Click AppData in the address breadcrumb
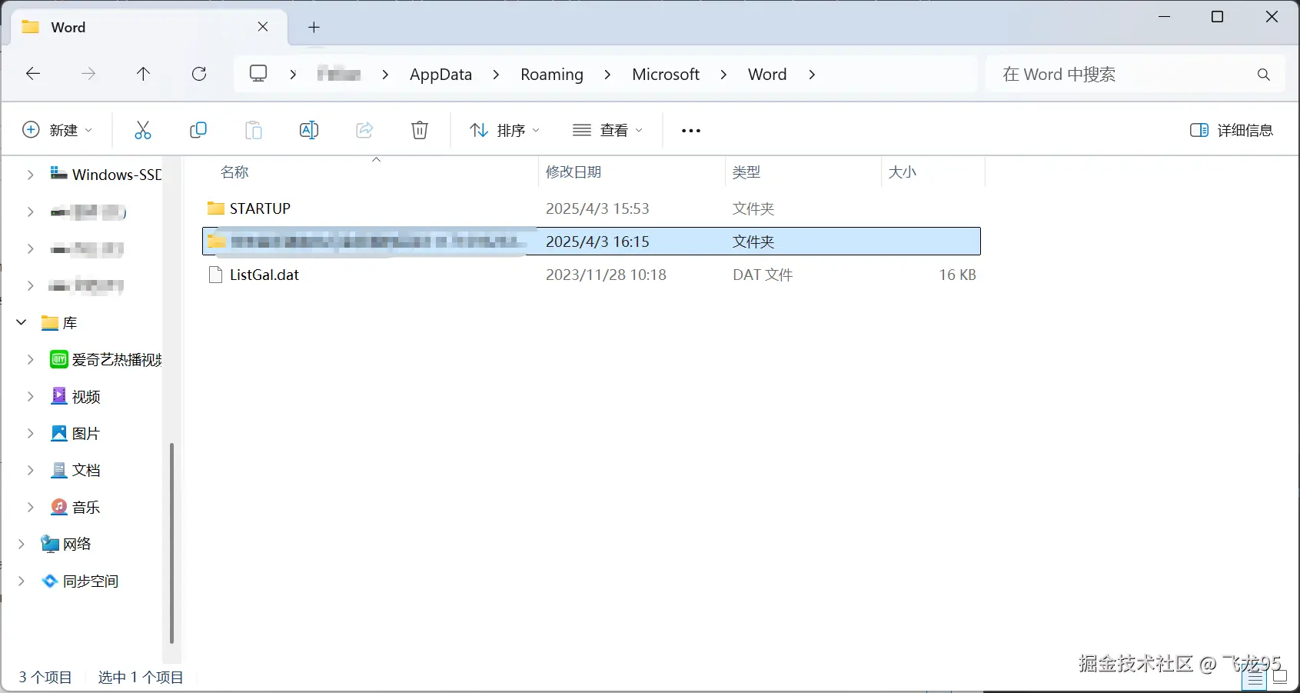Screen dimensions: 1300x693 coord(441,75)
